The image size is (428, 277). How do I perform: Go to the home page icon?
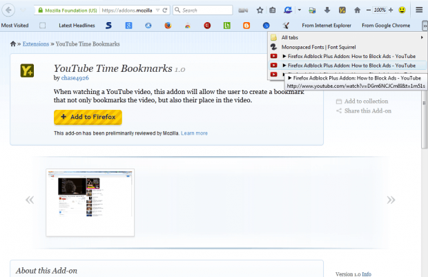click(x=357, y=10)
